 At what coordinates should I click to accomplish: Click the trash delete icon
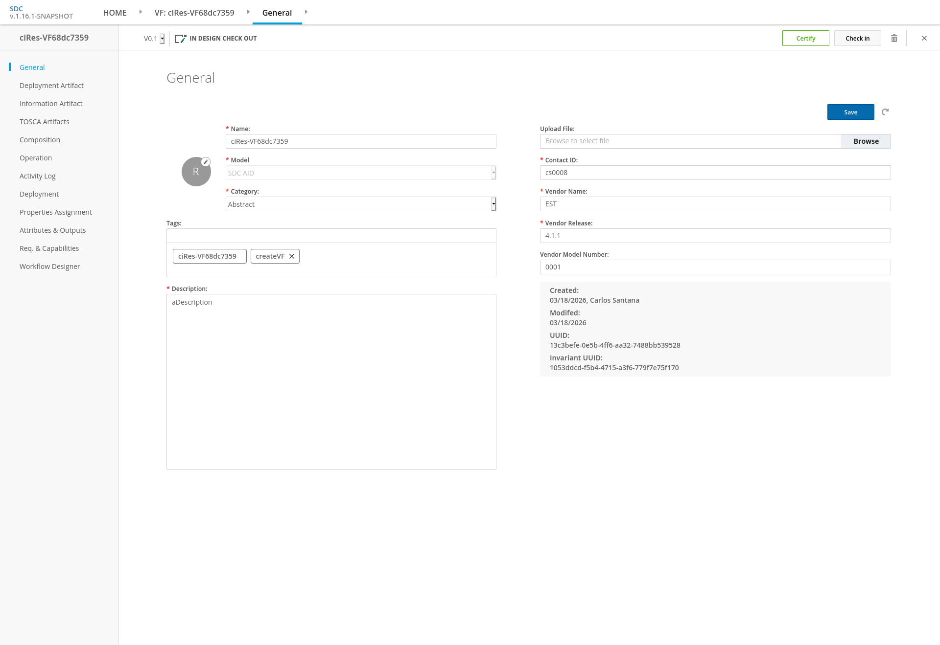894,38
